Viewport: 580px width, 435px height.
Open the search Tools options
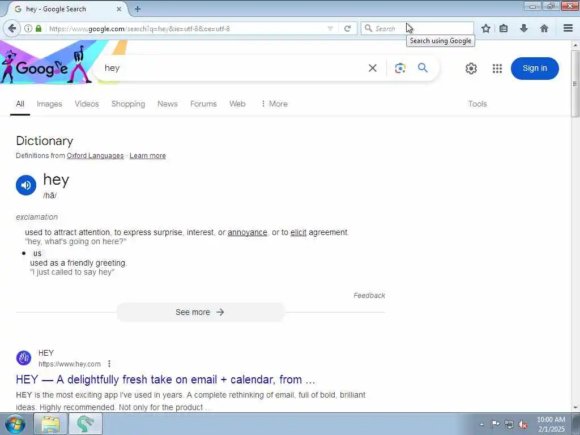(x=477, y=104)
